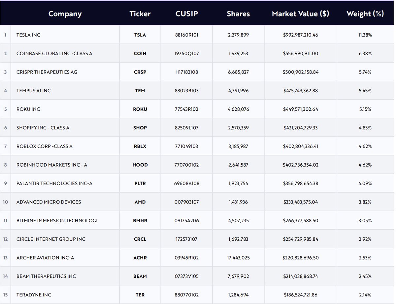Open the TSLA ticker link

point(140,35)
